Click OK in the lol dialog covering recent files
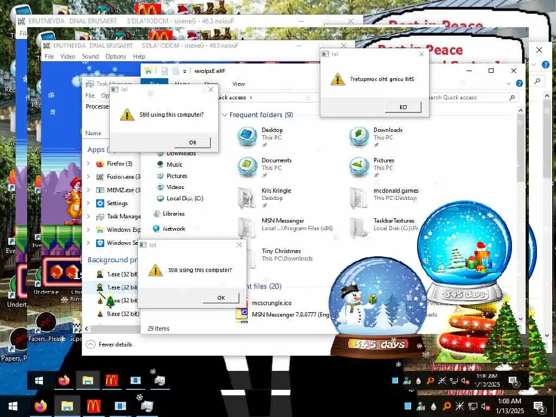This screenshot has height=417, width=556. click(x=221, y=298)
